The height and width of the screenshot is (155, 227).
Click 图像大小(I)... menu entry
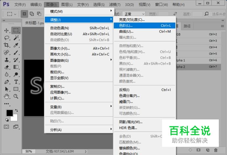(79, 48)
